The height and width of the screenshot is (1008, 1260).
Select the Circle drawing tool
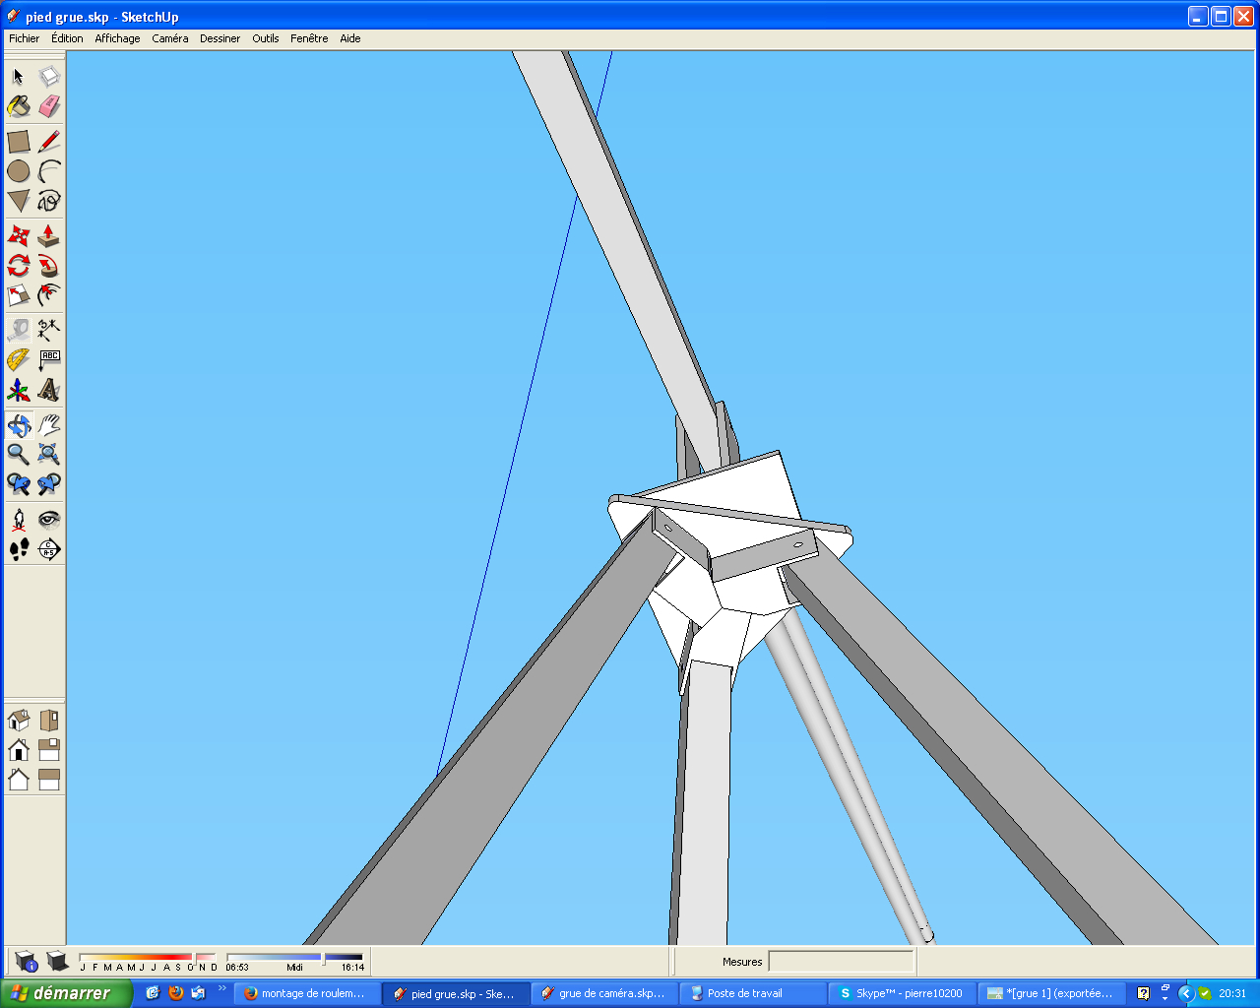pos(19,171)
